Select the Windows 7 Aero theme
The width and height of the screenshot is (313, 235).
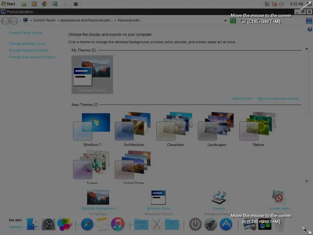click(92, 129)
